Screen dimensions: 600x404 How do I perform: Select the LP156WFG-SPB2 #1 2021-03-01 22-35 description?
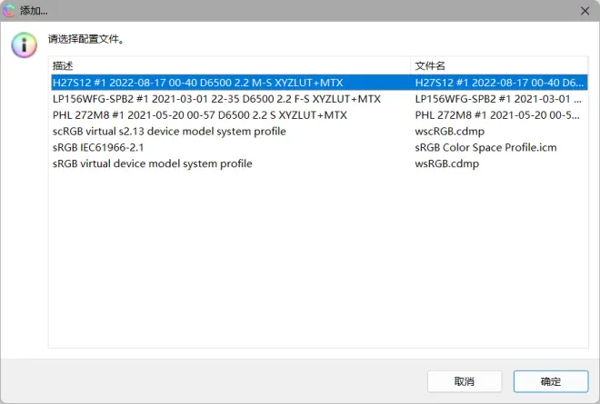point(216,99)
